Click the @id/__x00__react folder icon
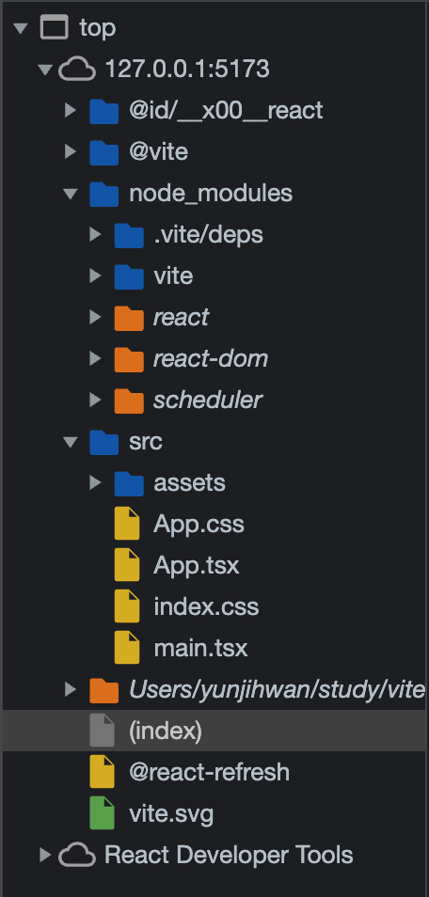The height and width of the screenshot is (897, 429). click(103, 110)
